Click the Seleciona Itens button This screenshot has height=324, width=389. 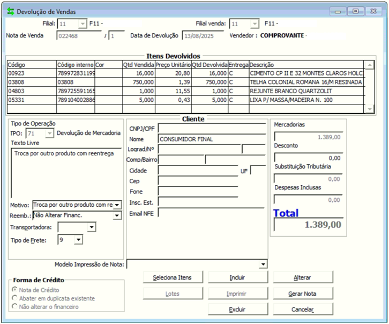(x=173, y=277)
